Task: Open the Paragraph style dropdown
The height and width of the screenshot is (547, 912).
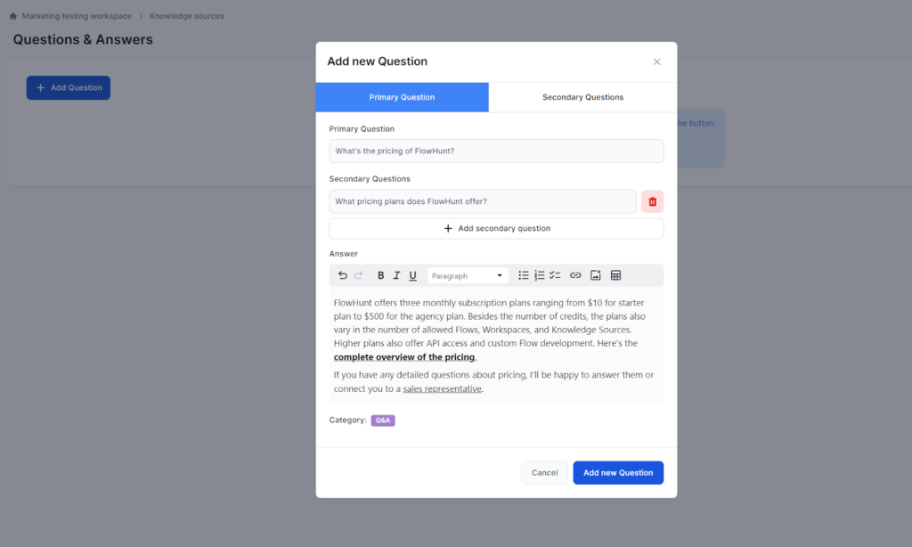Action: point(467,275)
